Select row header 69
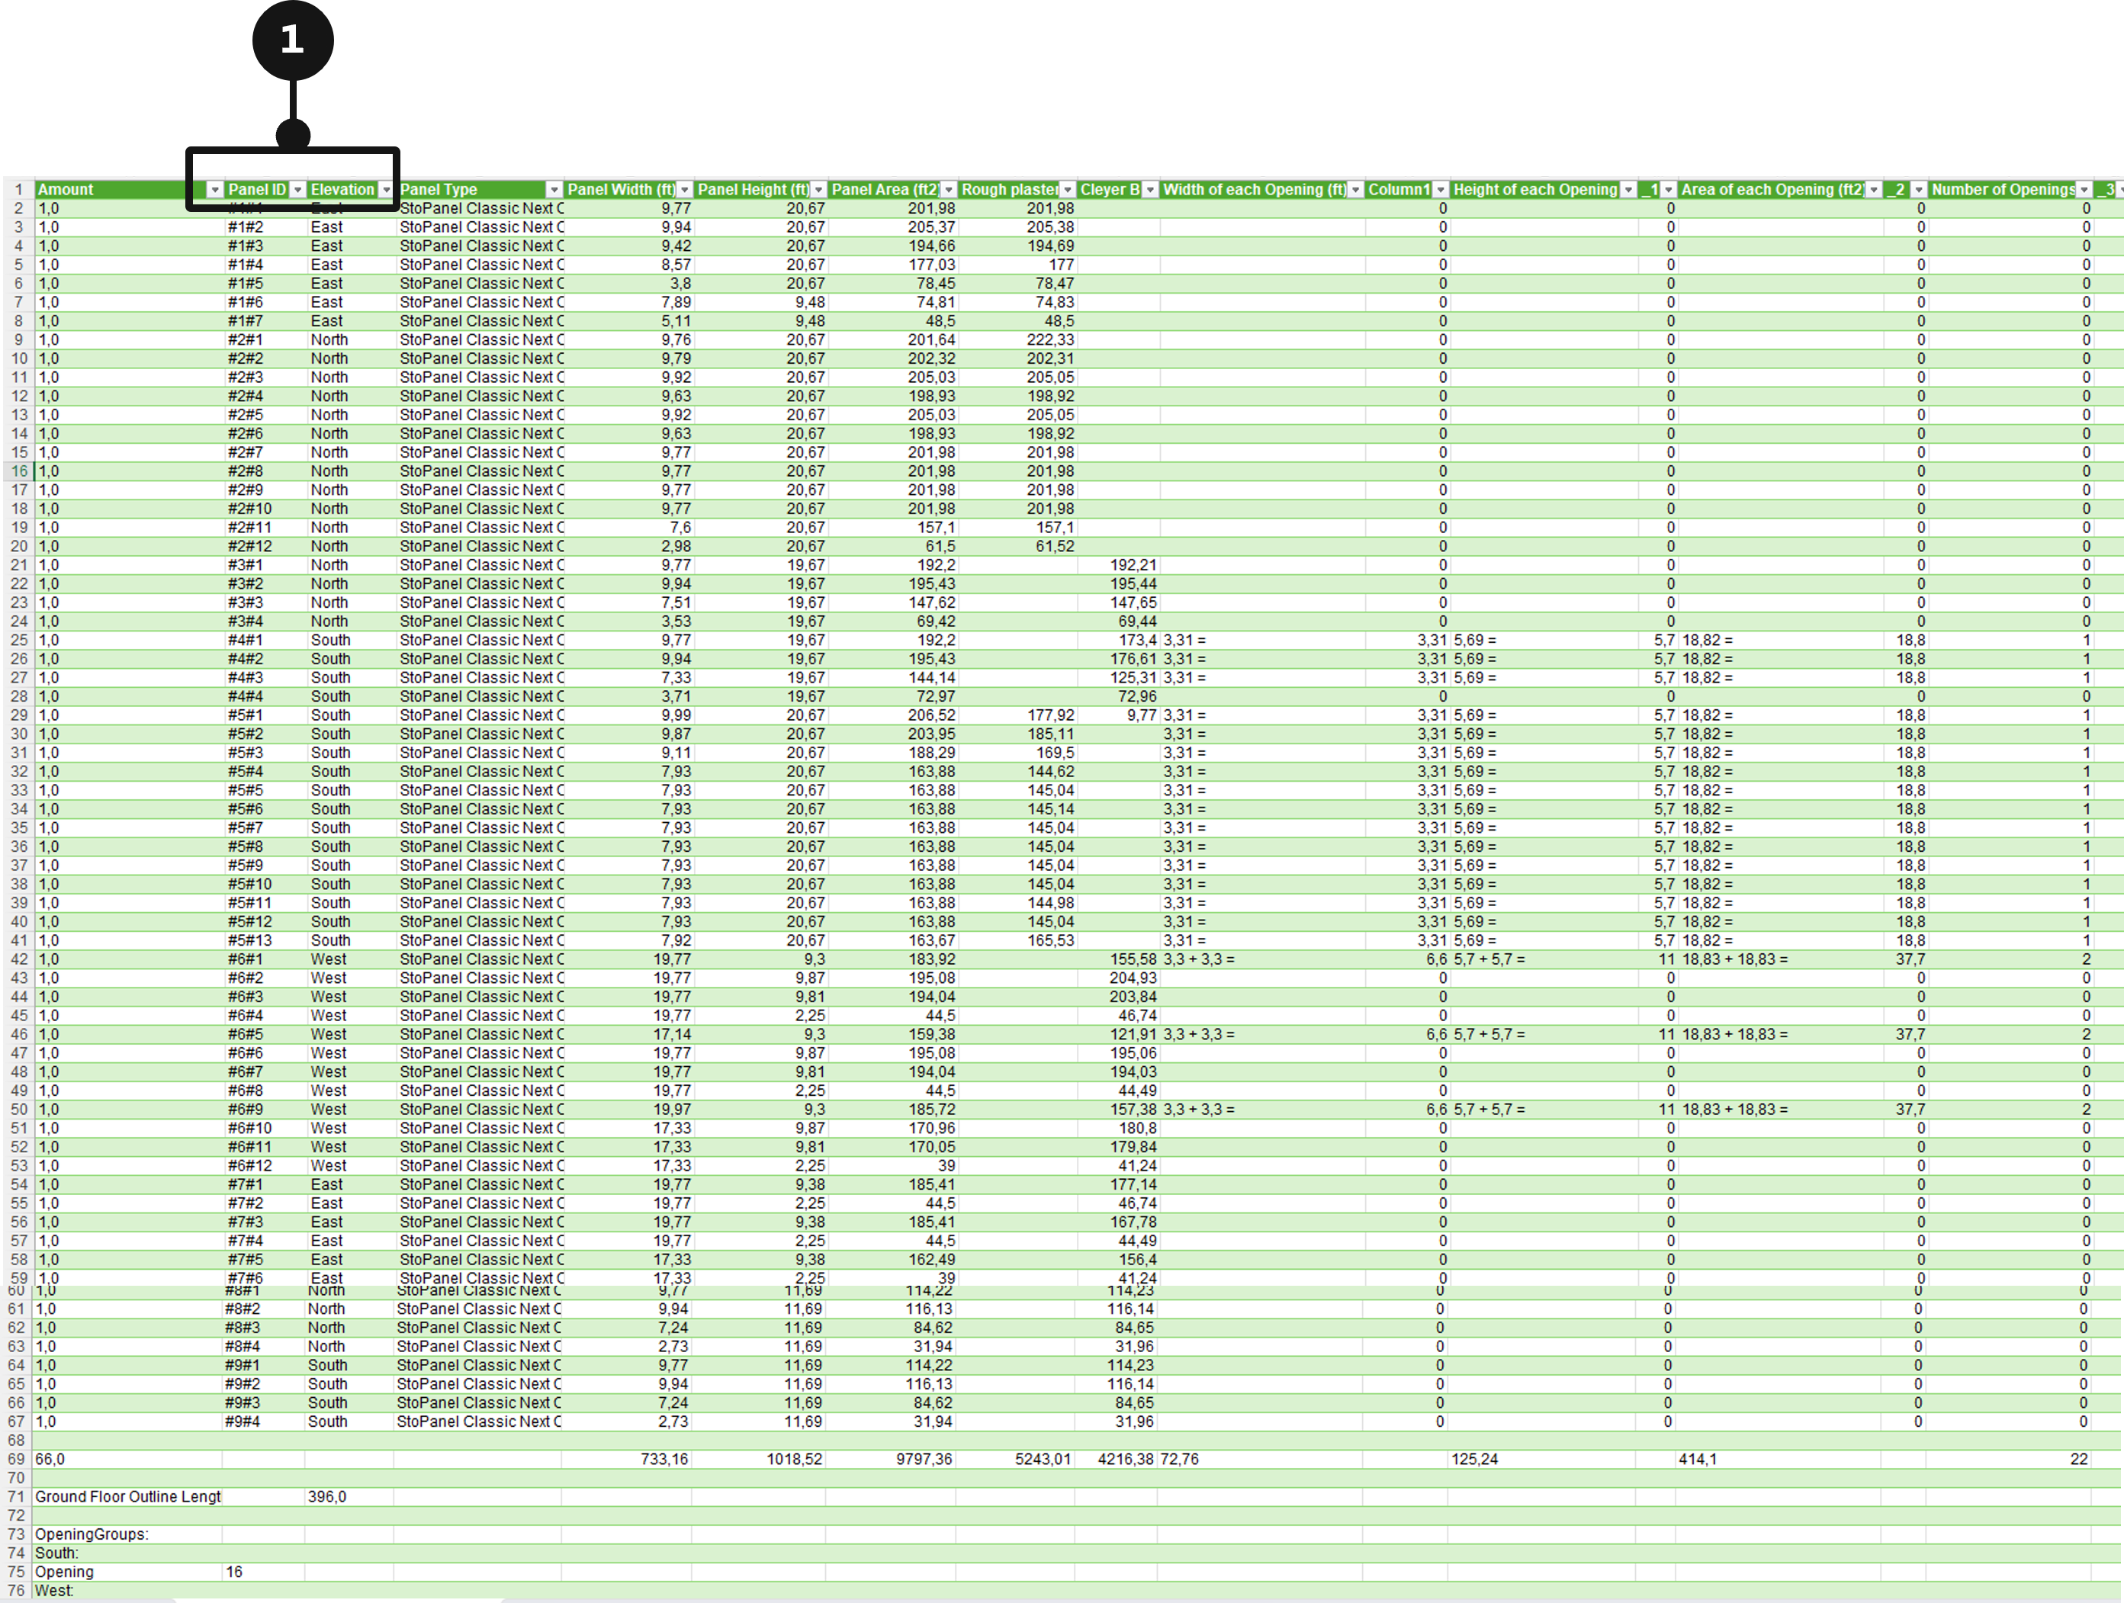The width and height of the screenshot is (2124, 1603). [x=16, y=1460]
